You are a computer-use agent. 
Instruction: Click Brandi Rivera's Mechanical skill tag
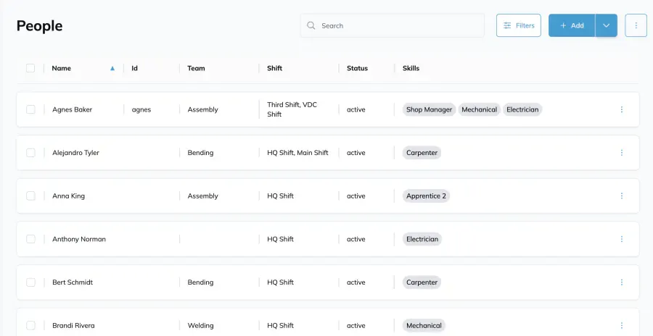[424, 326]
